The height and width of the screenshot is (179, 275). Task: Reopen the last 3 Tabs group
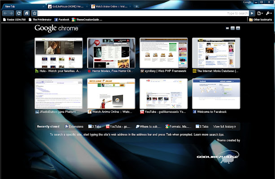tap(202, 126)
